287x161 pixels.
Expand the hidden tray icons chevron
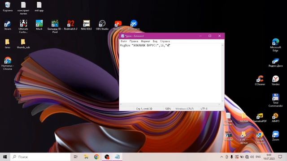click(x=222, y=157)
